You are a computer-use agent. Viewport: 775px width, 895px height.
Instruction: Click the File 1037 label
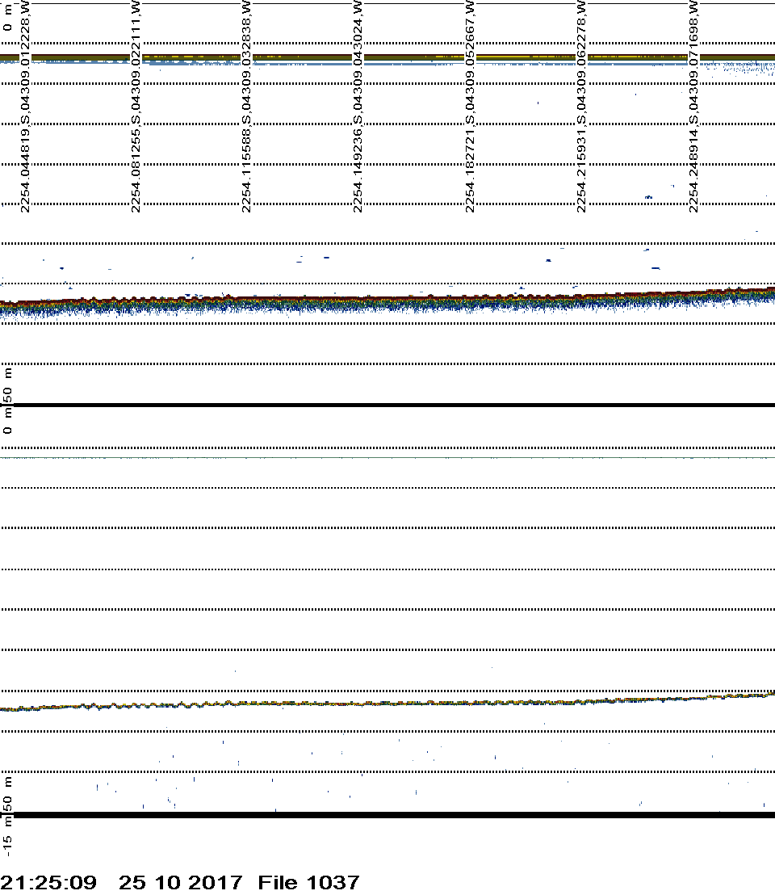[x=308, y=882]
